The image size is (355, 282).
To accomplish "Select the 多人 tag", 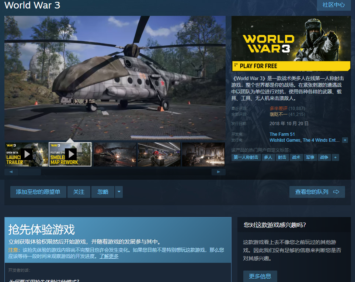I will [x=268, y=157].
